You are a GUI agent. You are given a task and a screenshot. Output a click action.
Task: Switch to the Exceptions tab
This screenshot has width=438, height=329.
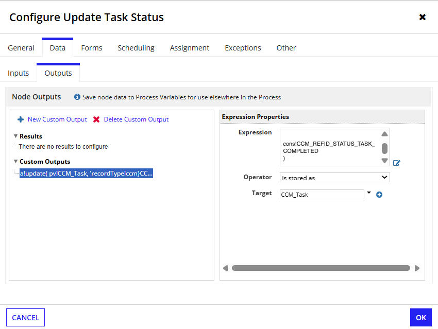(243, 48)
